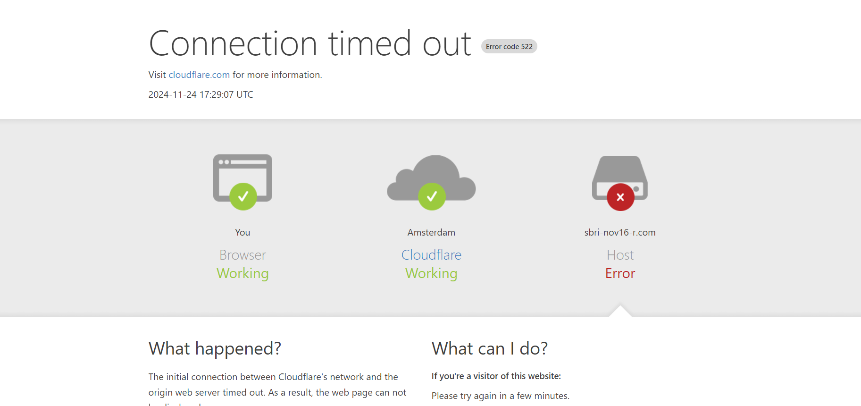Viewport: 861px width, 406px height.
Task: Click the Working status under Cloudflare
Action: 431,273
